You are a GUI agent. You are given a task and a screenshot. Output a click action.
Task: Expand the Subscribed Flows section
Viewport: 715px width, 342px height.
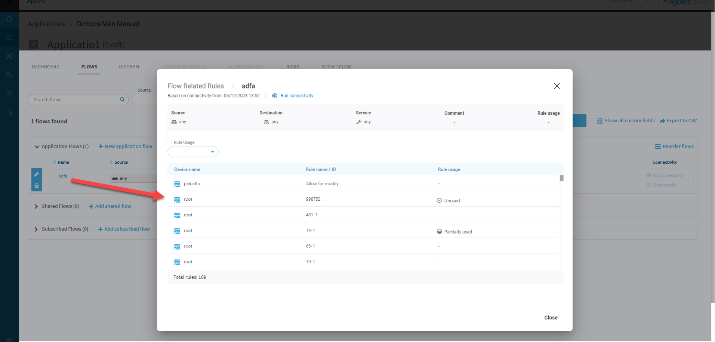click(x=36, y=229)
